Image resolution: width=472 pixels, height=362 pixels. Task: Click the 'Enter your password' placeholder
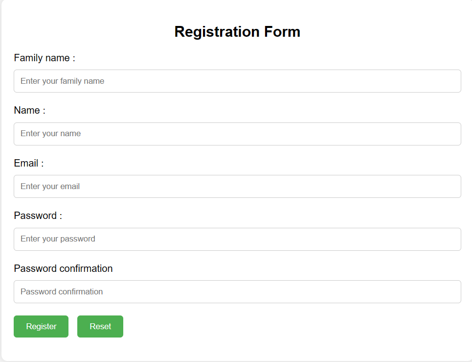[58, 239]
